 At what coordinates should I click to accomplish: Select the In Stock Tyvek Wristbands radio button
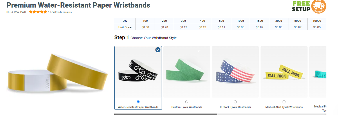235,102
